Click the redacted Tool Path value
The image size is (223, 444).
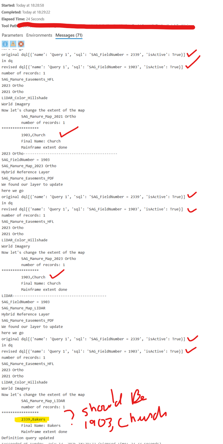[106, 26]
